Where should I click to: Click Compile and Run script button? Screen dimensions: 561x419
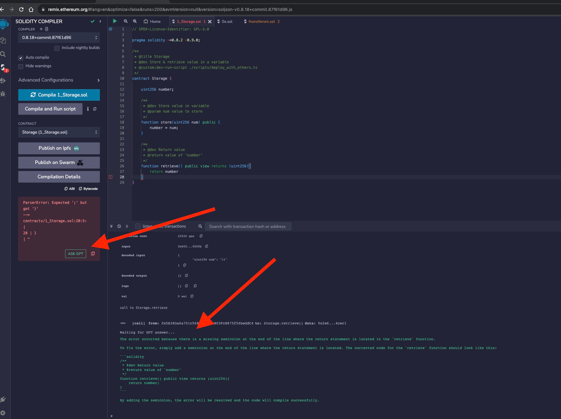coord(50,109)
